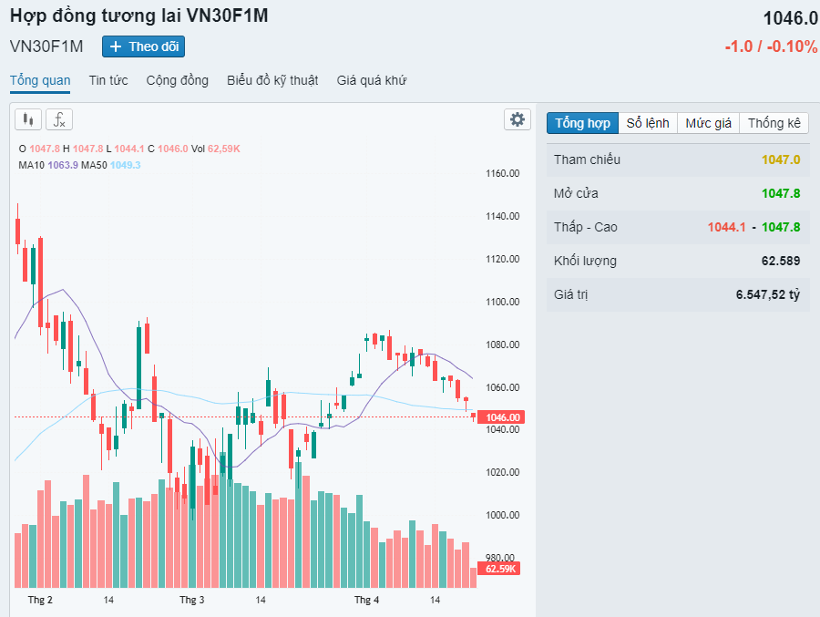Open the candlestick chart type selector
This screenshot has height=617, width=820.
[x=28, y=119]
